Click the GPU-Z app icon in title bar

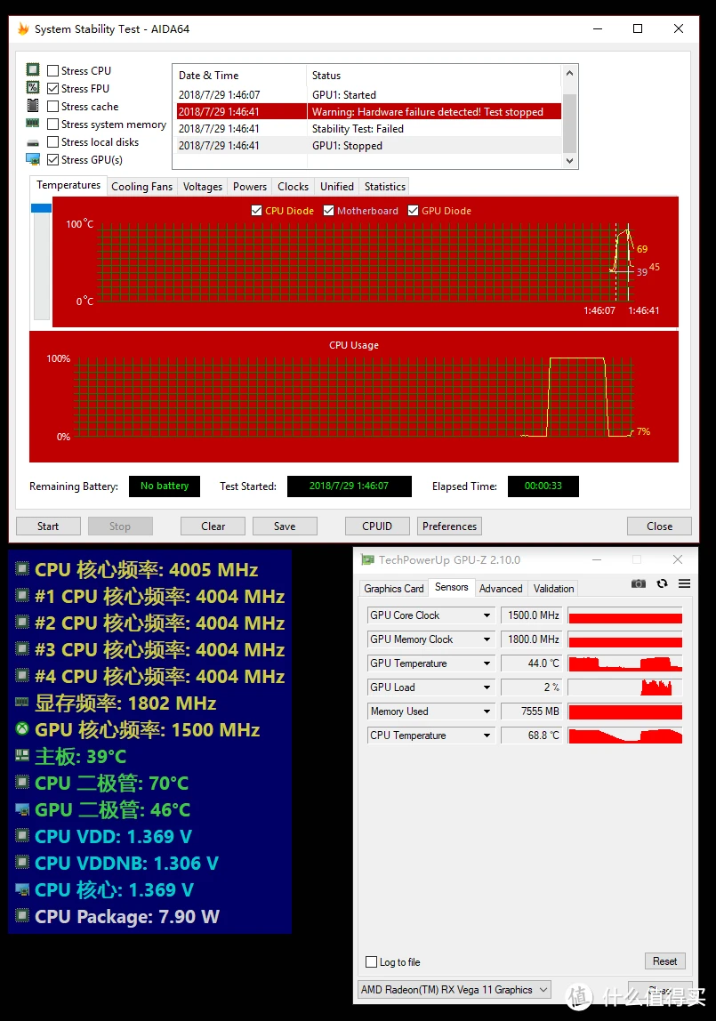point(367,559)
